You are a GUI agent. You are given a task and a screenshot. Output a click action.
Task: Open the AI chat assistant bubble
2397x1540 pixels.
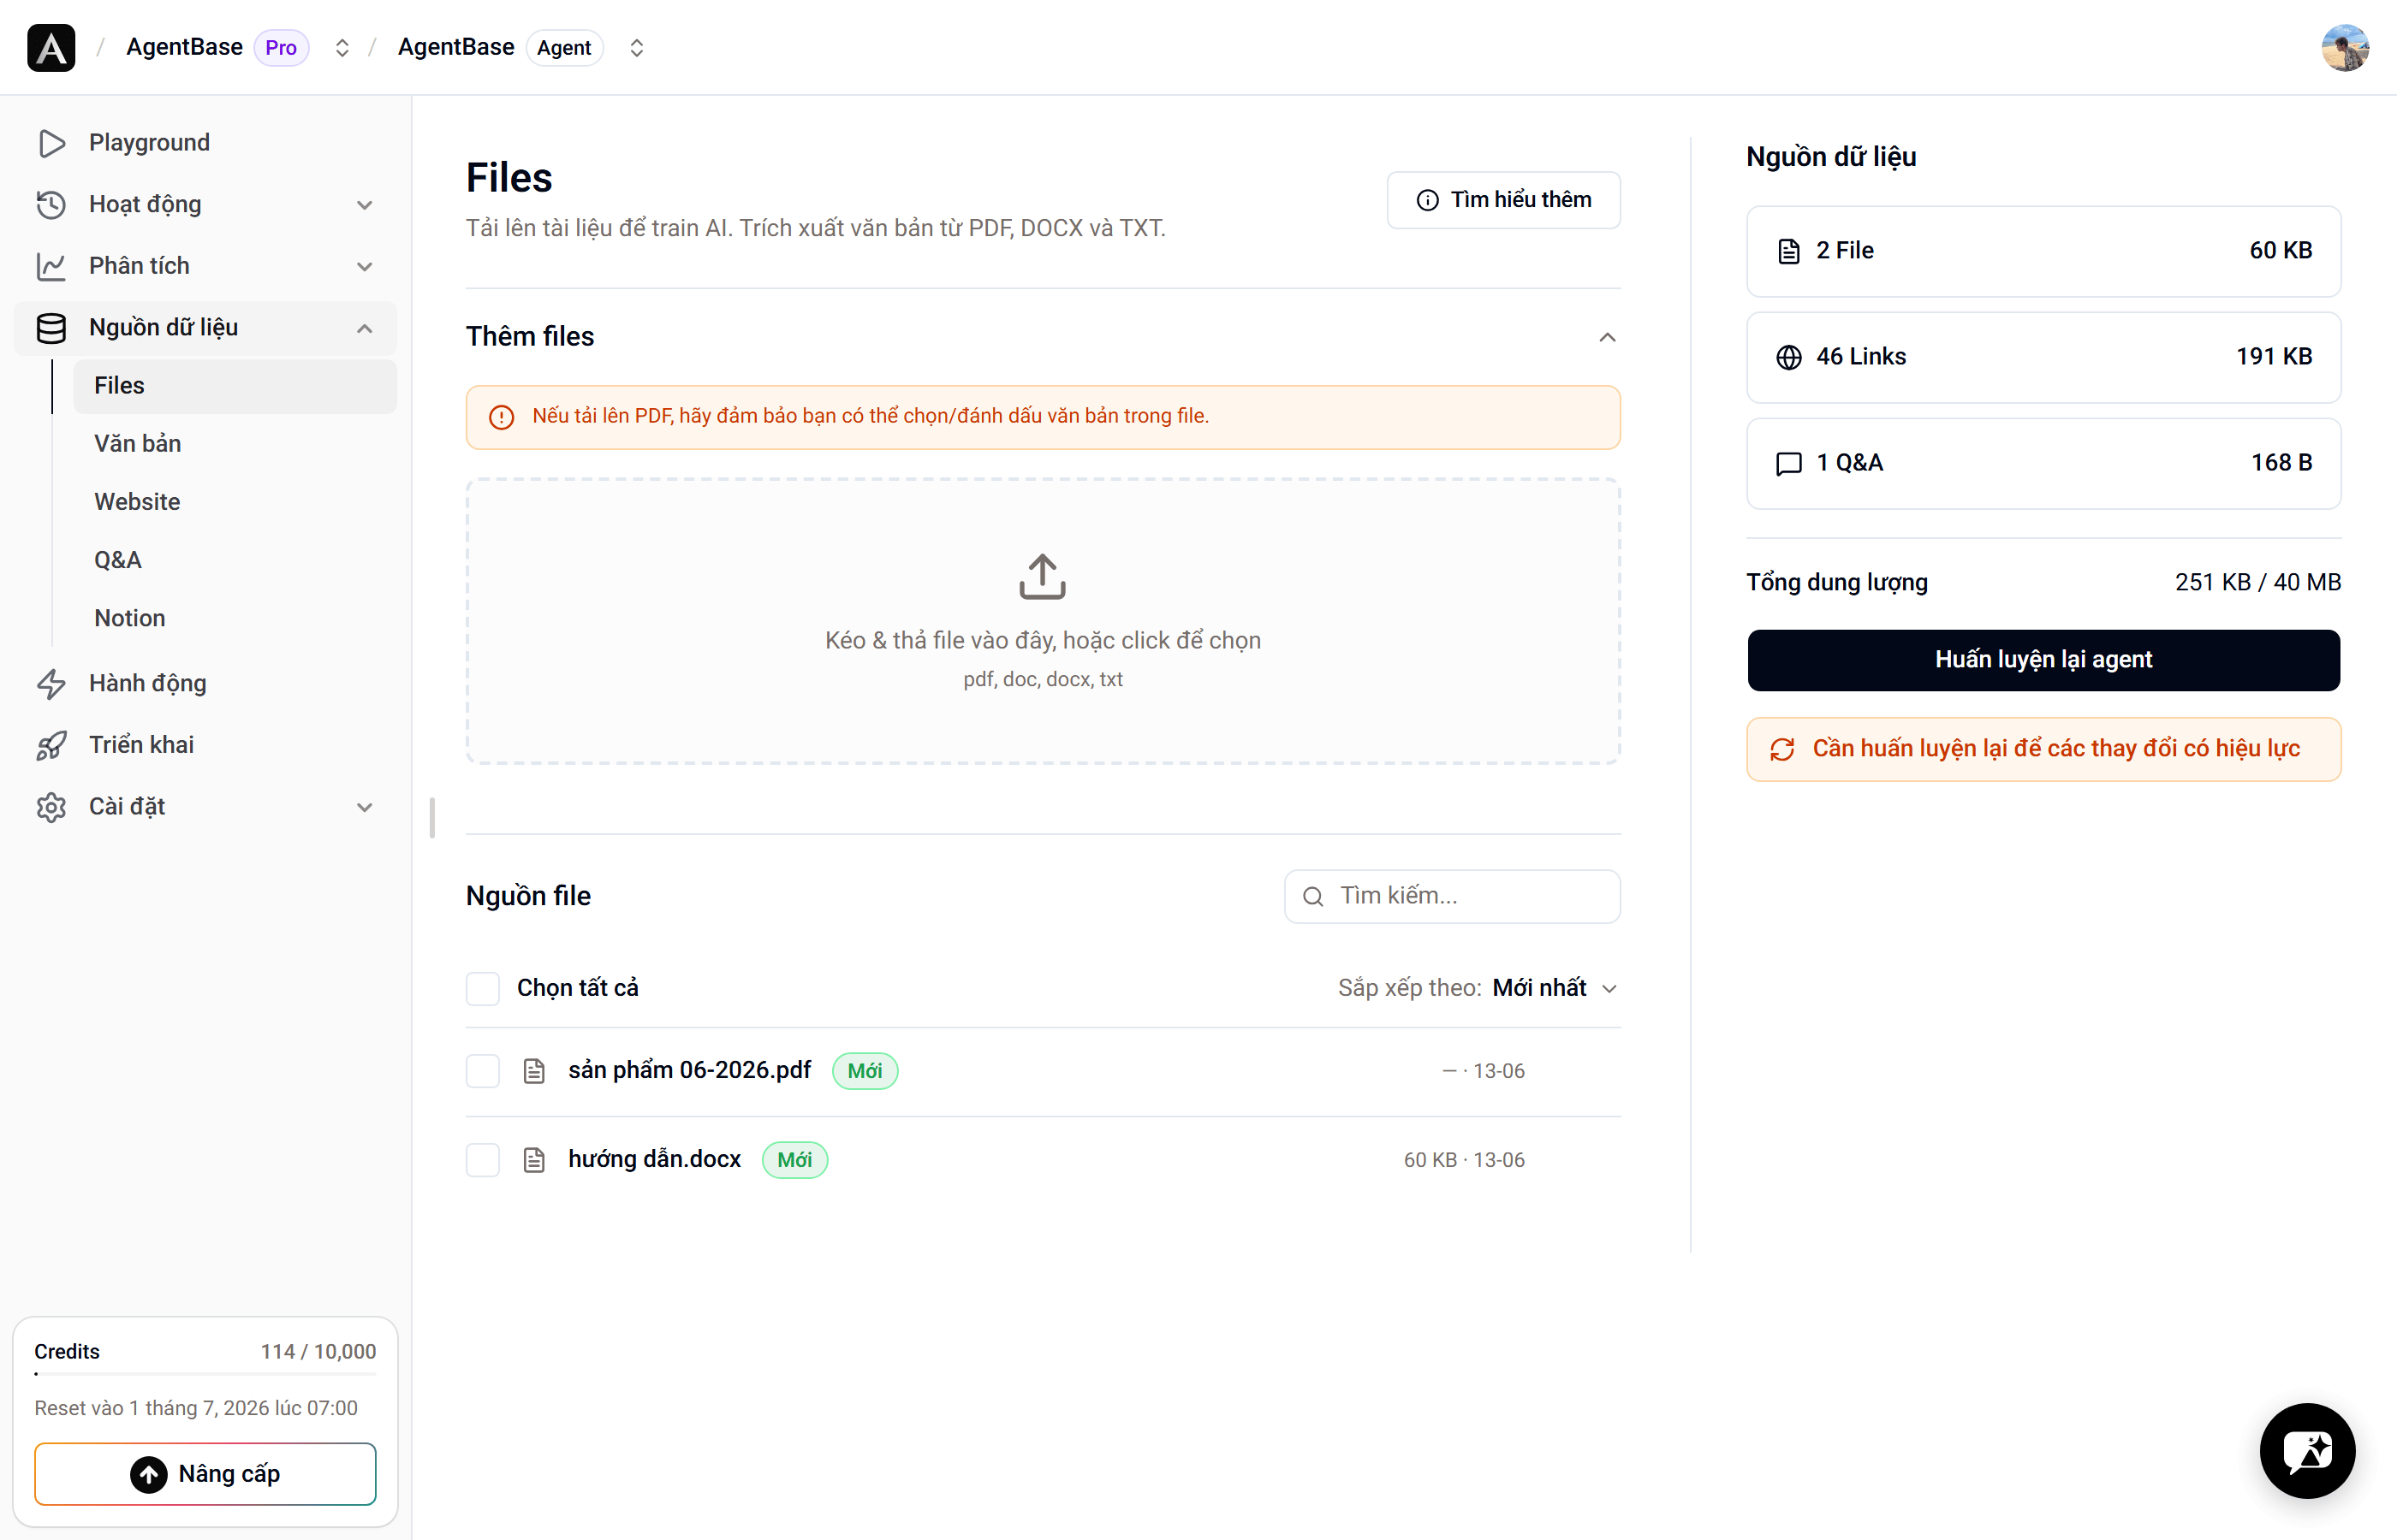point(2307,1450)
